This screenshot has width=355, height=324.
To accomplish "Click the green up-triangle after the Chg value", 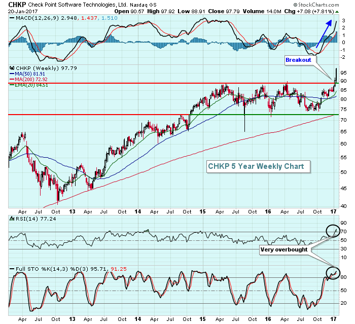I will [337, 12].
